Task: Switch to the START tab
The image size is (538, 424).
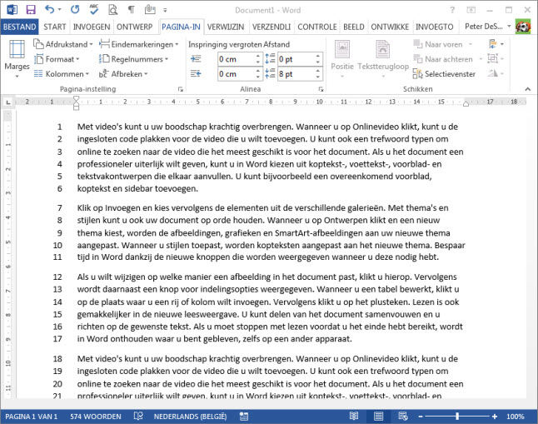Action: [55, 27]
